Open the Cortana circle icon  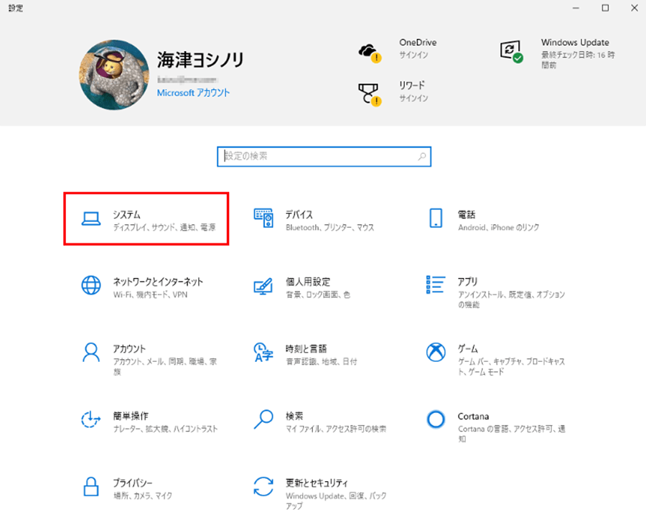coord(436,419)
